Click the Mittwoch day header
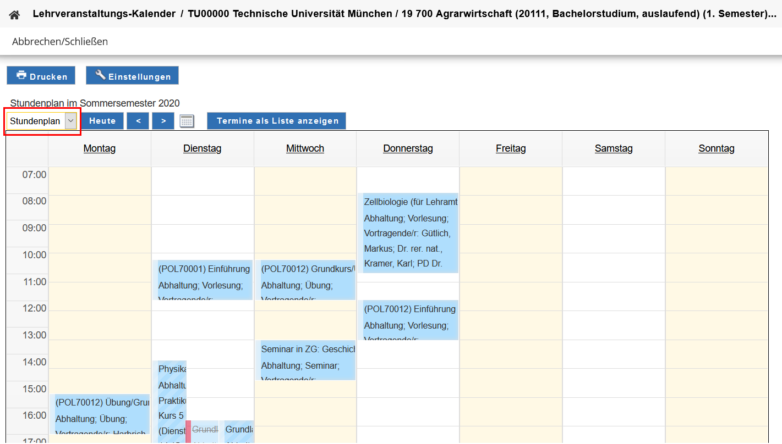 (305, 148)
